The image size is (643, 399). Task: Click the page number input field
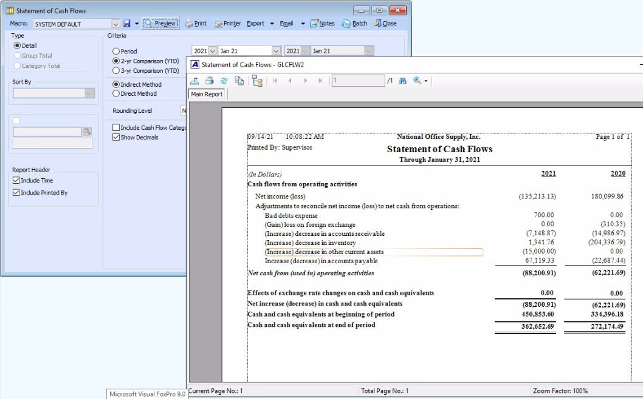pyautogui.click(x=358, y=81)
